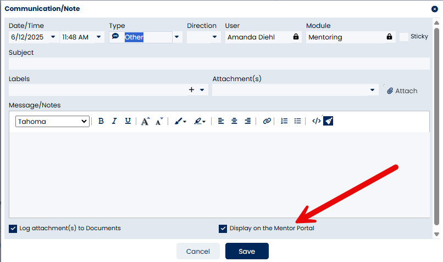This screenshot has width=443, height=262.
Task: Apply italic formatting
Action: coord(114,121)
